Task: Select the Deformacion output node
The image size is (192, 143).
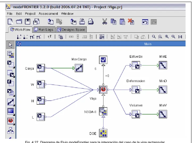Action: 136,90
